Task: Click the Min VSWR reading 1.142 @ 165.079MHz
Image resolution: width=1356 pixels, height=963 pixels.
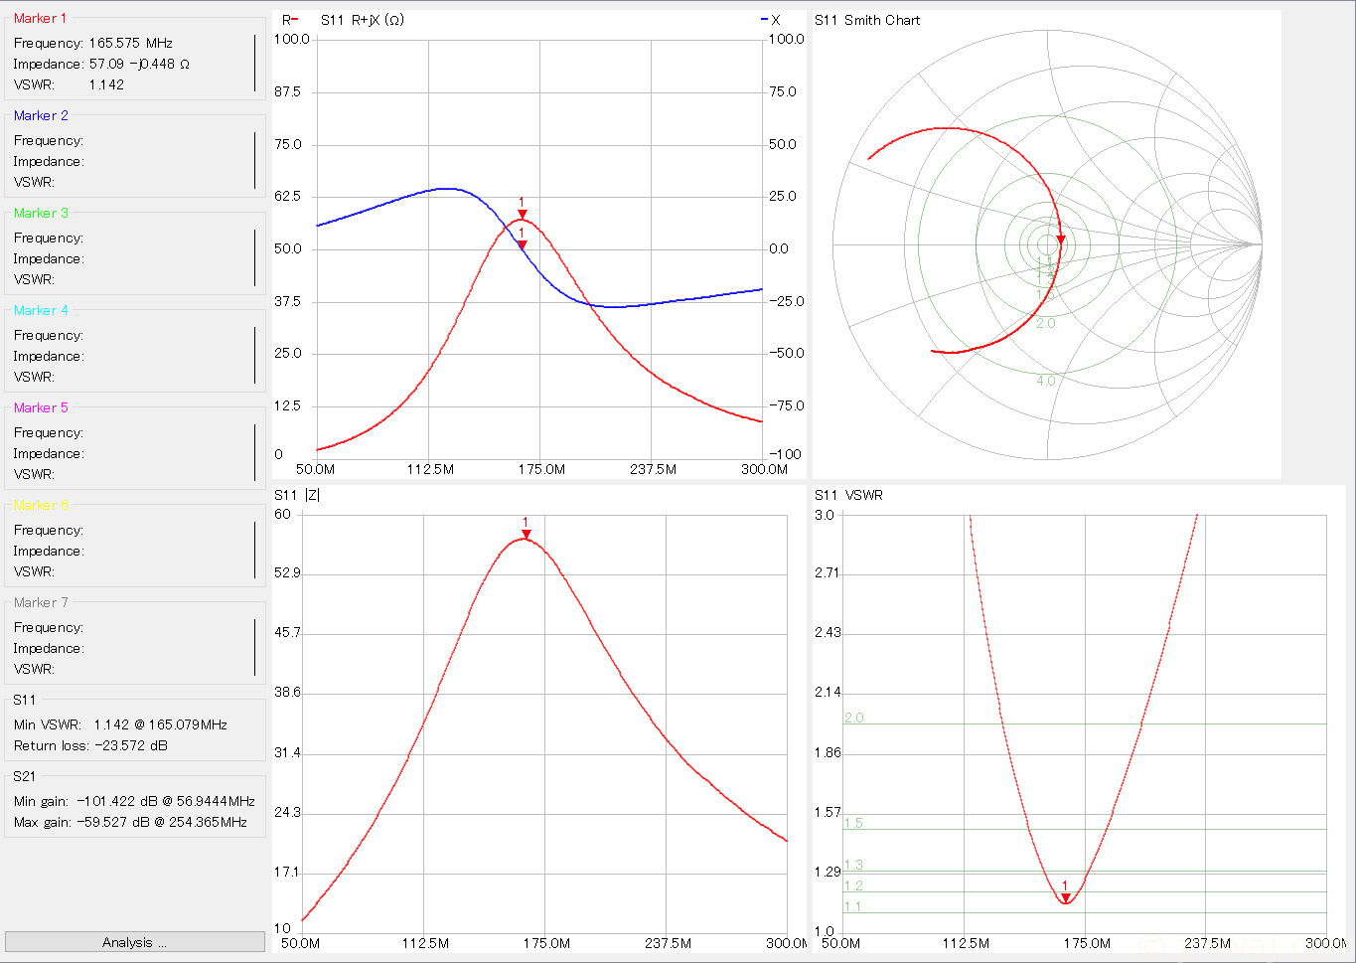Action: [x=161, y=724]
